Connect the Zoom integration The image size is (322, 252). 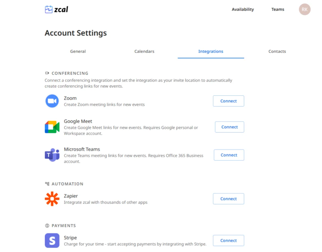[x=228, y=101]
